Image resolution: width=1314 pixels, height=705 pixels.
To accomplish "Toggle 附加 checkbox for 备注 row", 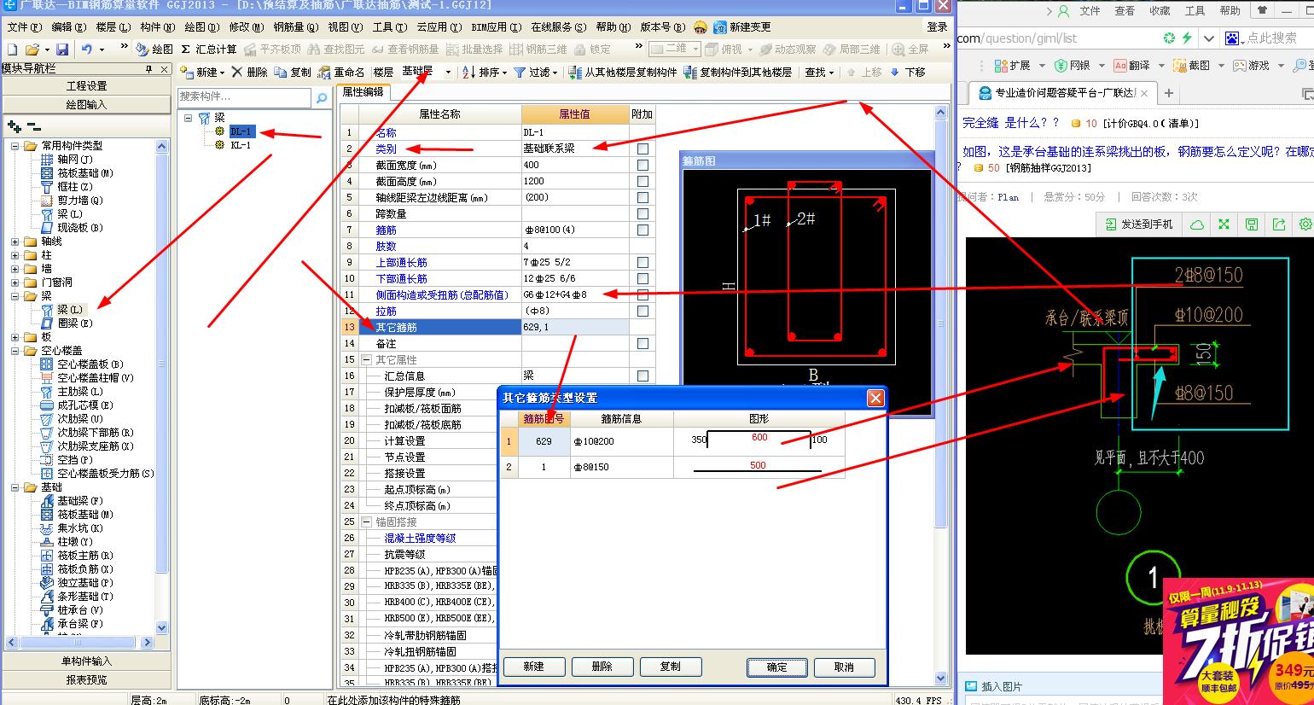I will 642,343.
